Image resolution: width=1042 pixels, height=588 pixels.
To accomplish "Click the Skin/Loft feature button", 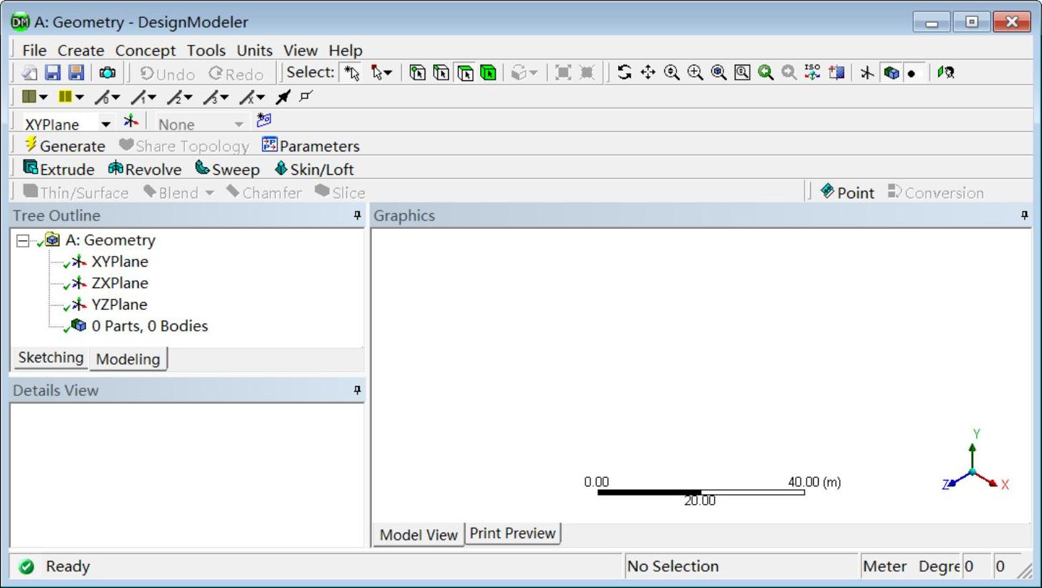I will [314, 169].
